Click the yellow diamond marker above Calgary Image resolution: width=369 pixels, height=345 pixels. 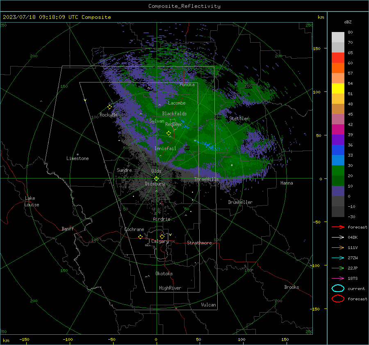coord(162,236)
